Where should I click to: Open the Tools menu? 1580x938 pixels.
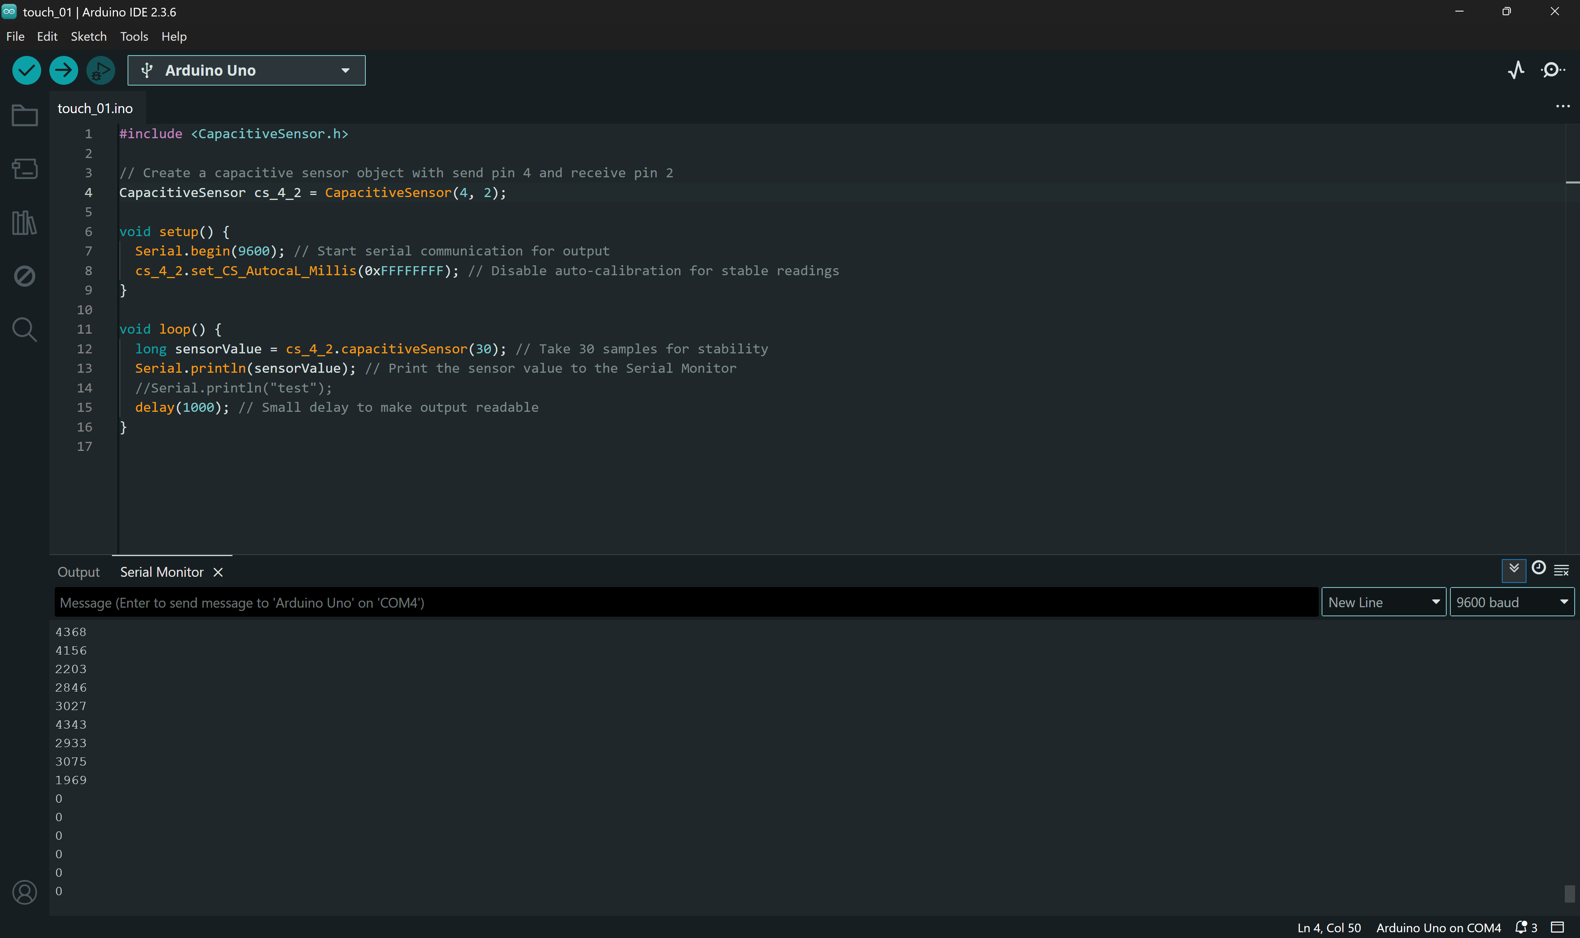[134, 37]
